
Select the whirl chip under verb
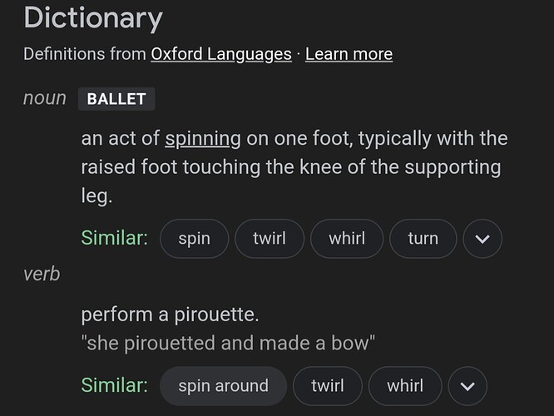(405, 386)
